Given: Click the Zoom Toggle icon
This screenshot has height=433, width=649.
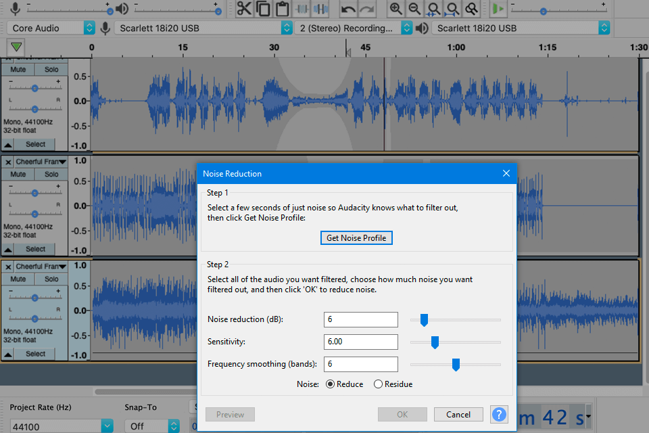Looking at the screenshot, I should click(x=471, y=8).
